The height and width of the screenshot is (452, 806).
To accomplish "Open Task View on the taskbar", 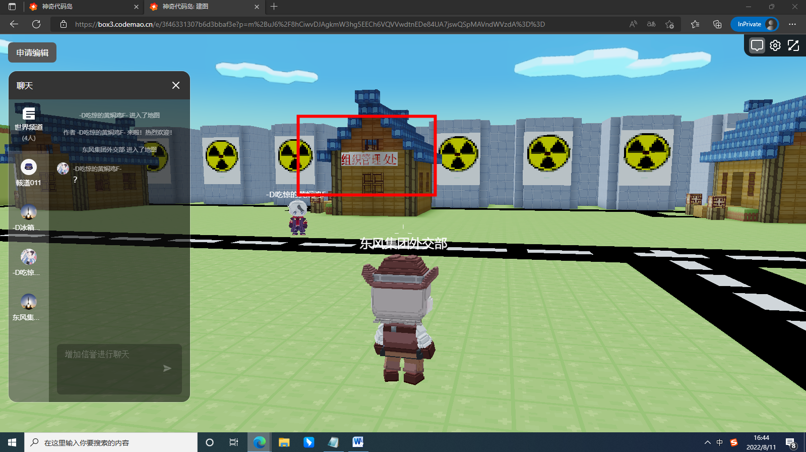I will (x=234, y=442).
